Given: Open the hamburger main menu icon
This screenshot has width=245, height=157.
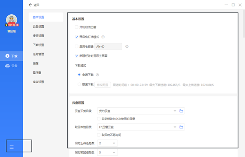Looking at the screenshot, I should click(11, 147).
